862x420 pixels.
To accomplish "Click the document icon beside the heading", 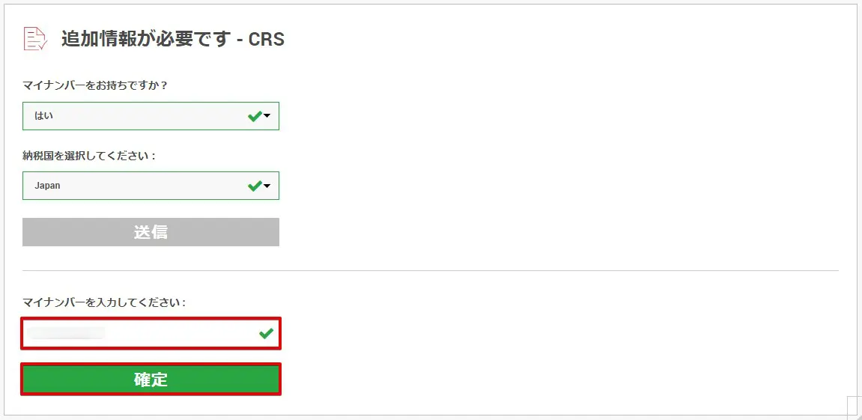I will (x=34, y=38).
